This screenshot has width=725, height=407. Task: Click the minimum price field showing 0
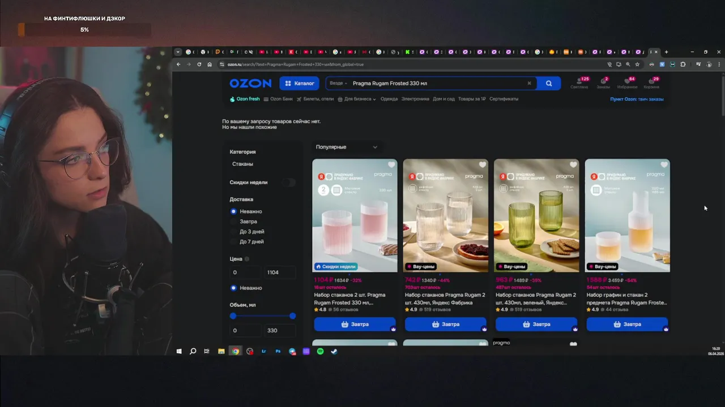245,272
